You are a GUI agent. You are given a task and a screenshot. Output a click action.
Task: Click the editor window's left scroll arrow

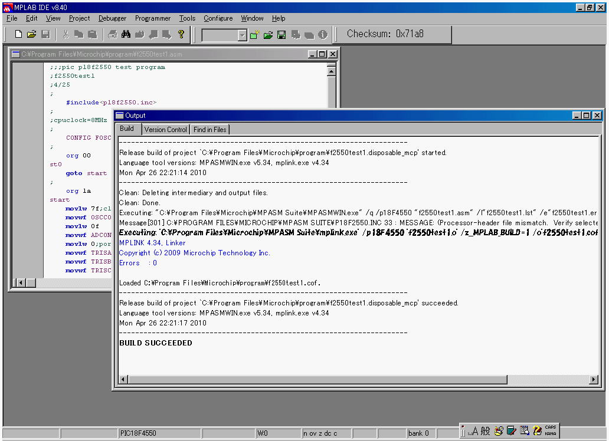coord(21,282)
